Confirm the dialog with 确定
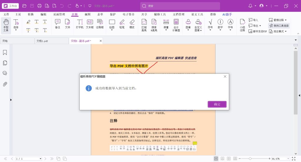The width and height of the screenshot is (301, 162). point(217,104)
